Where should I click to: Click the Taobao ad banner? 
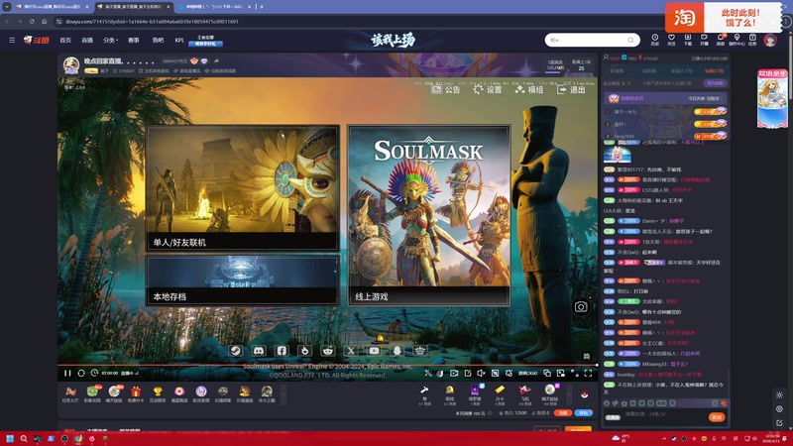tap(724, 18)
